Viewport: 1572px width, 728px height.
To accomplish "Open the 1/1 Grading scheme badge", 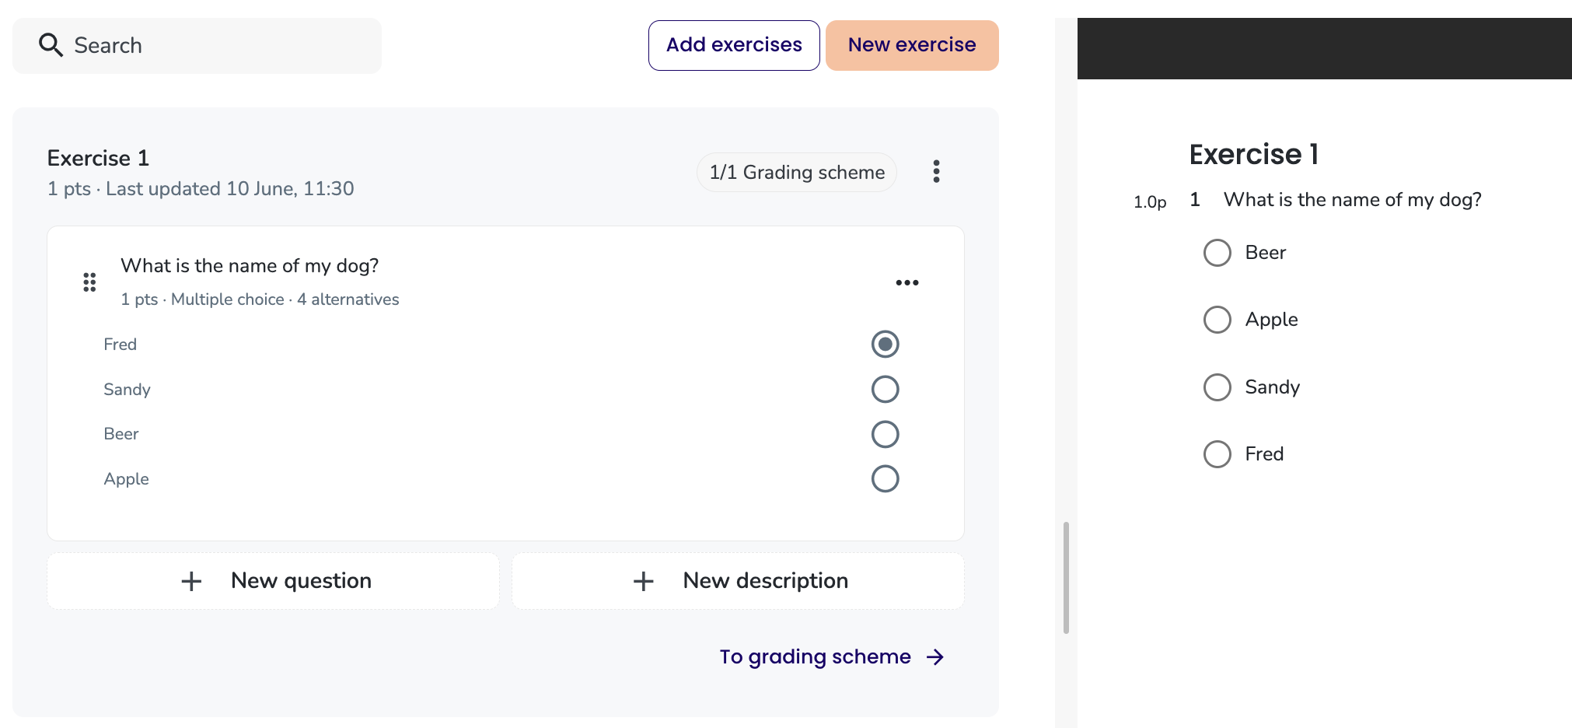I will [797, 172].
